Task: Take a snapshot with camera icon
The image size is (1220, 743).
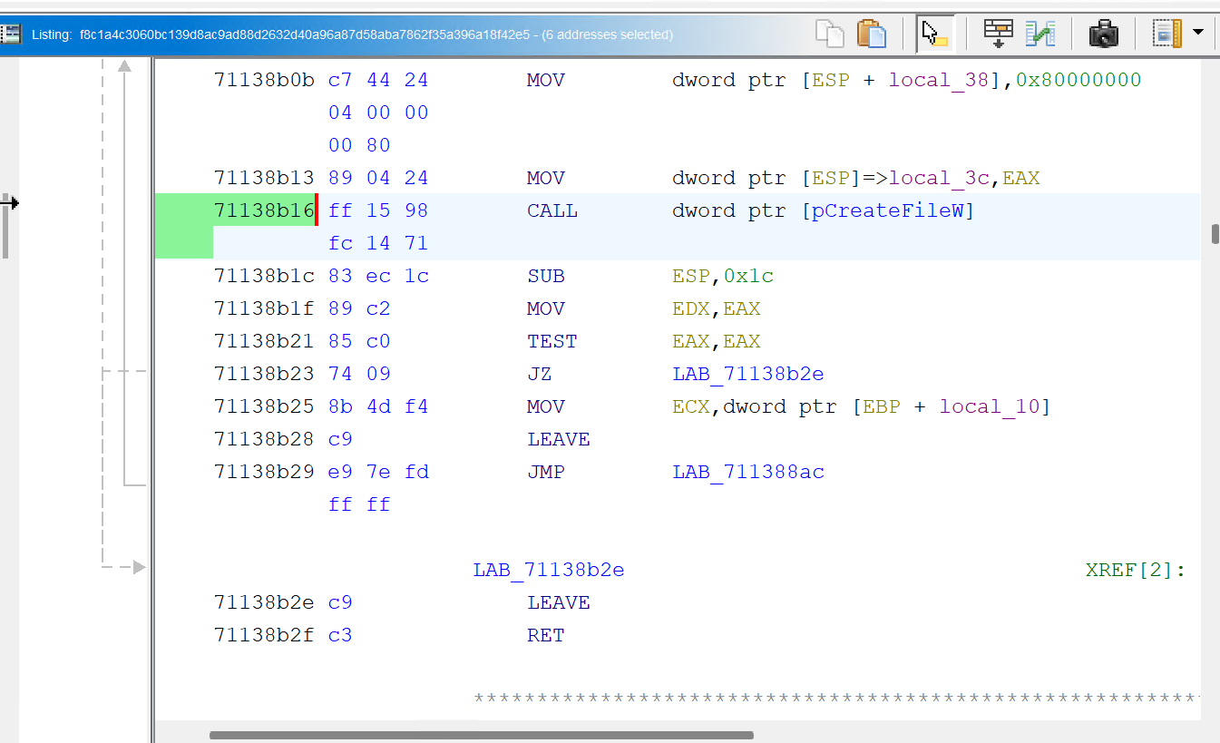Action: tap(1104, 34)
